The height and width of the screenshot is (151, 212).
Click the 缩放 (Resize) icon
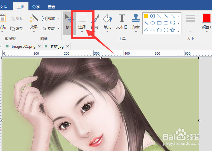click(44, 18)
